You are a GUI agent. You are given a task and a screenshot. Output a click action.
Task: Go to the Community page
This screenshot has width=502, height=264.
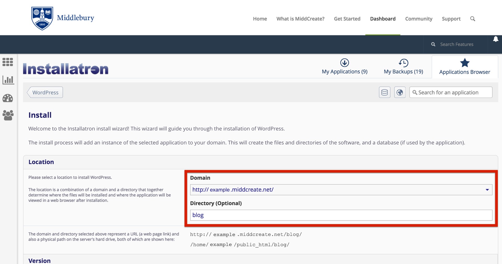pyautogui.click(x=419, y=19)
